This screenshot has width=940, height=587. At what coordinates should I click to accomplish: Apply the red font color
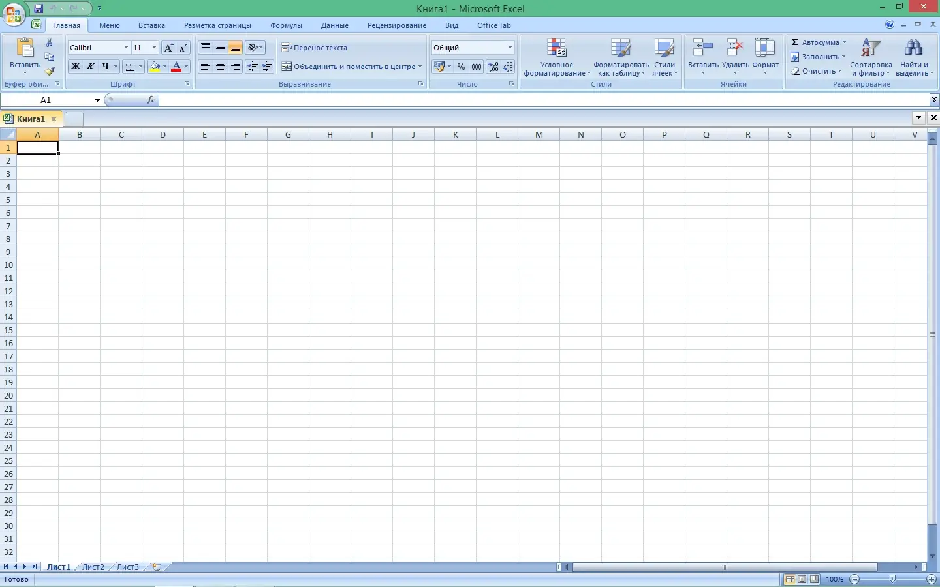tap(176, 67)
